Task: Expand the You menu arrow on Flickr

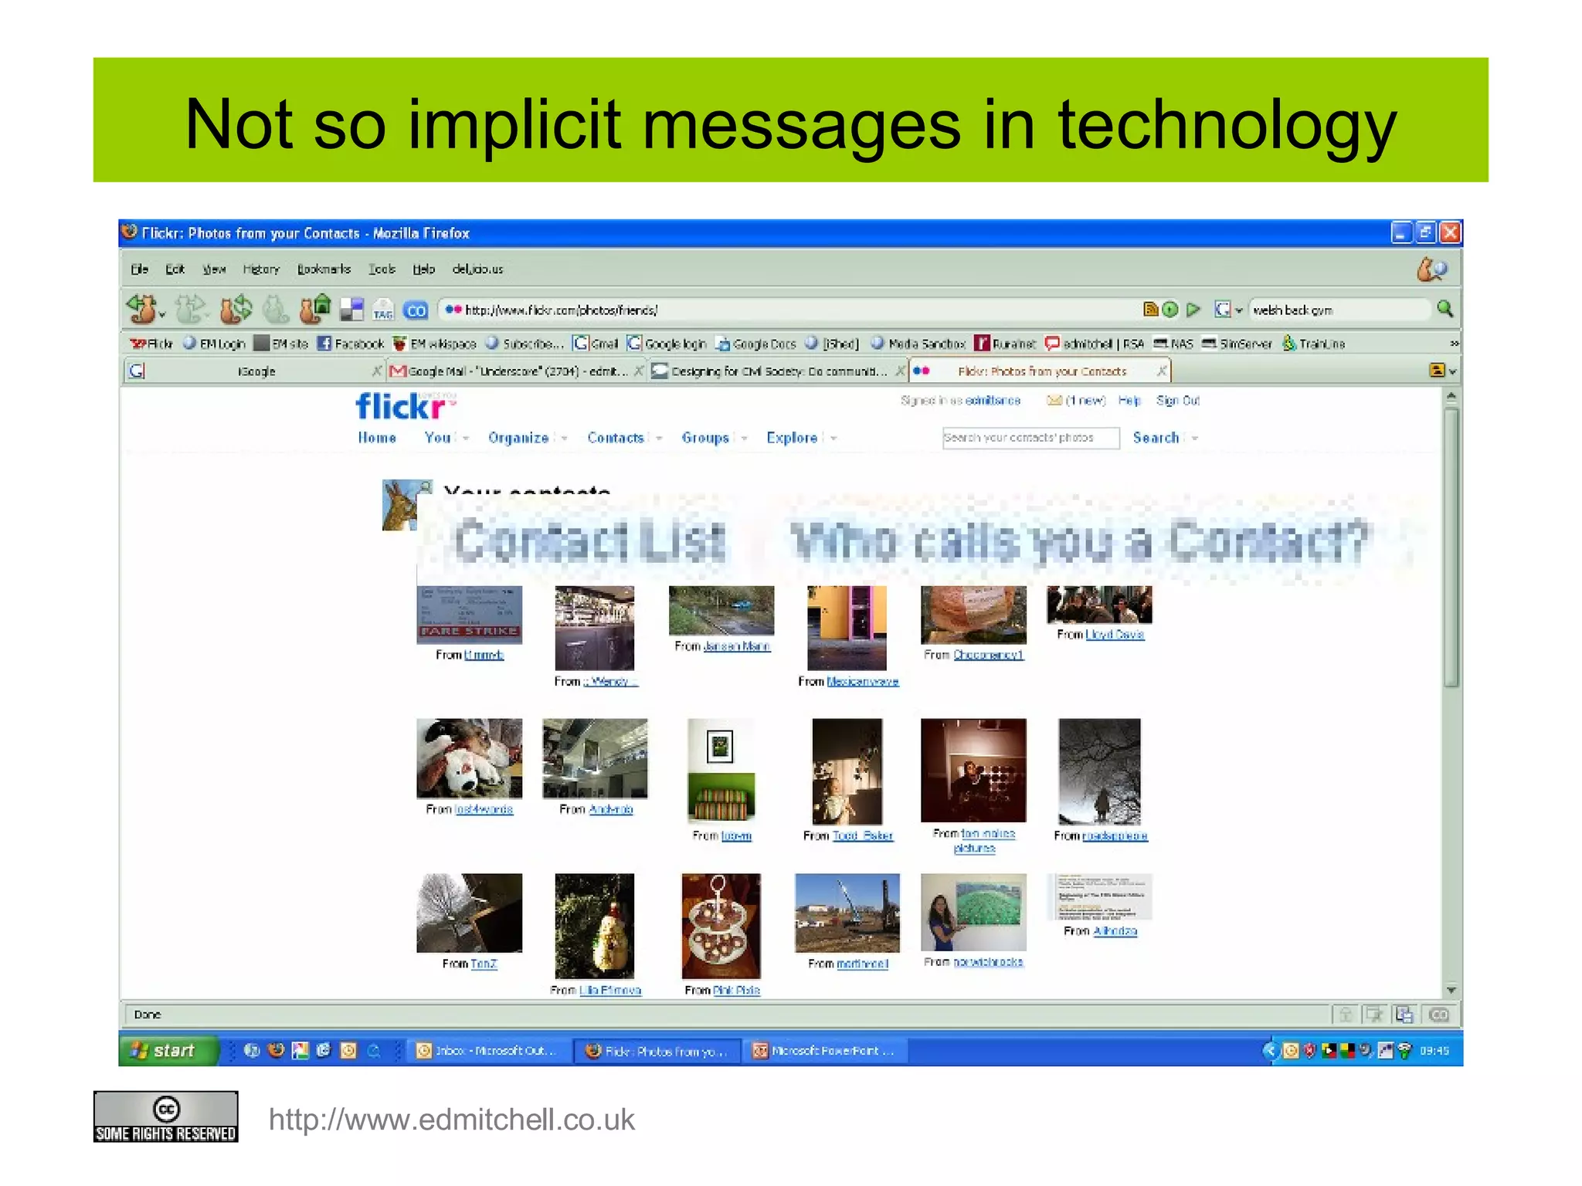Action: pos(465,439)
